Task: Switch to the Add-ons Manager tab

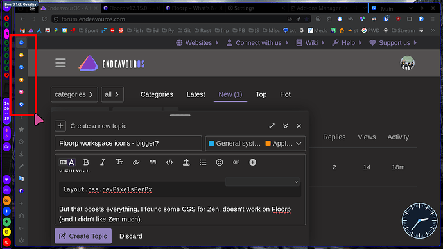Action: [x=319, y=8]
